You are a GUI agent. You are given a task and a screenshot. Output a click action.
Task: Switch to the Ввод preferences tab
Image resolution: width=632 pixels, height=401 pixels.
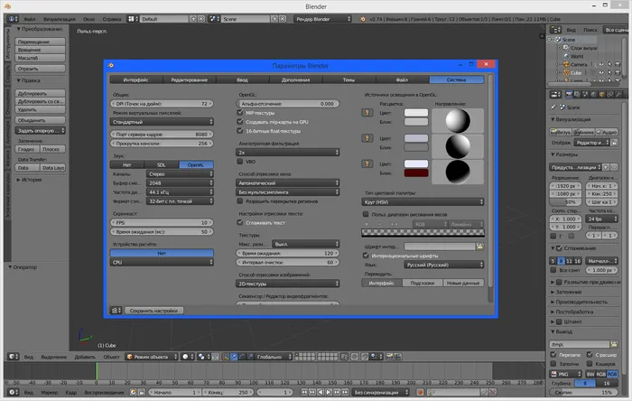(242, 79)
